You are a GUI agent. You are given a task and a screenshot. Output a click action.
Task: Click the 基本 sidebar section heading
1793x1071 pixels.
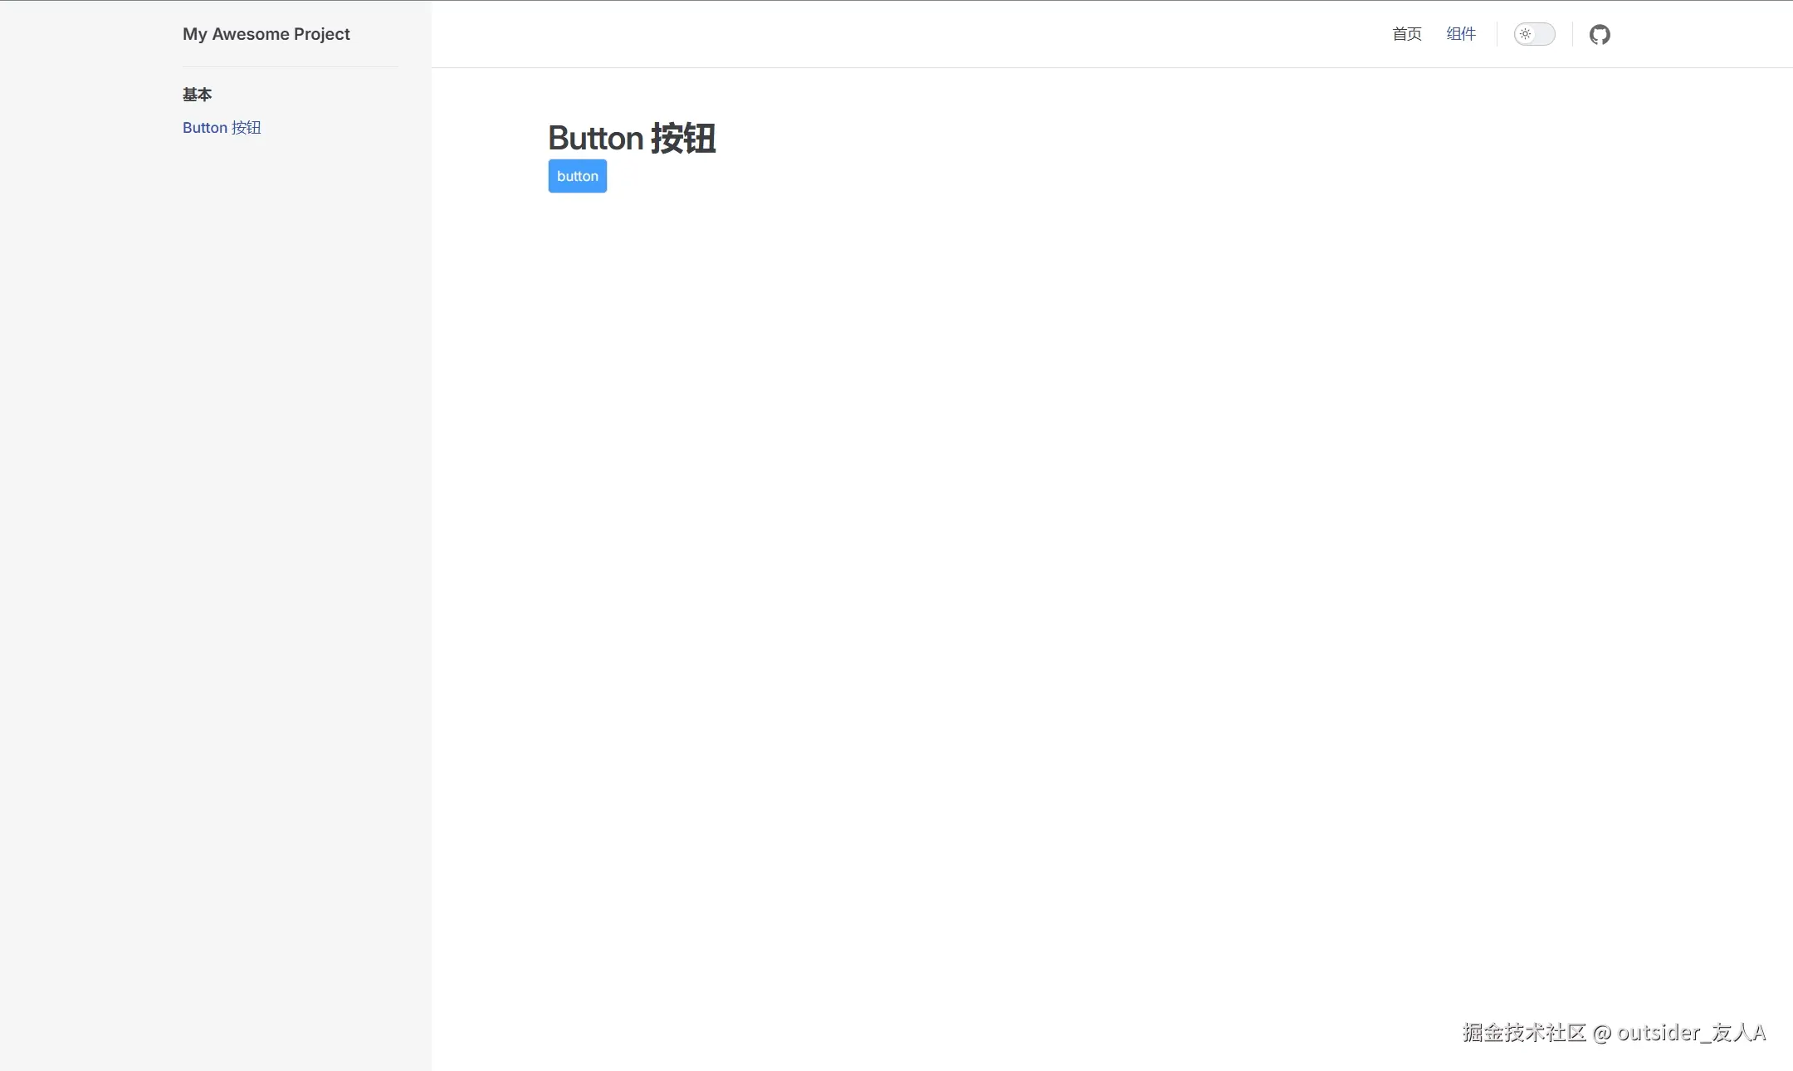197,95
